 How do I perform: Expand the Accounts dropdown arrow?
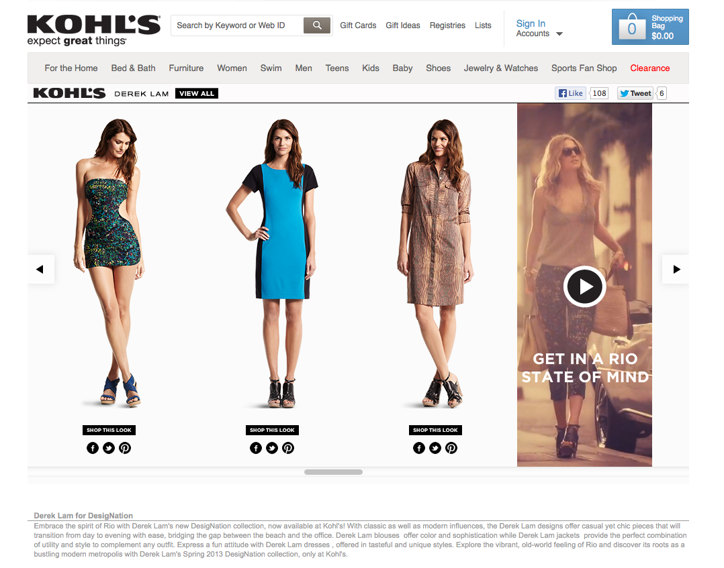tap(559, 34)
